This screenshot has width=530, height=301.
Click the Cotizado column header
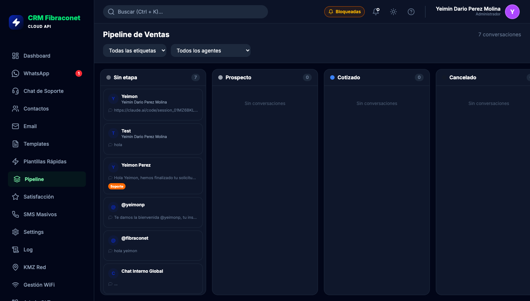pos(377,77)
